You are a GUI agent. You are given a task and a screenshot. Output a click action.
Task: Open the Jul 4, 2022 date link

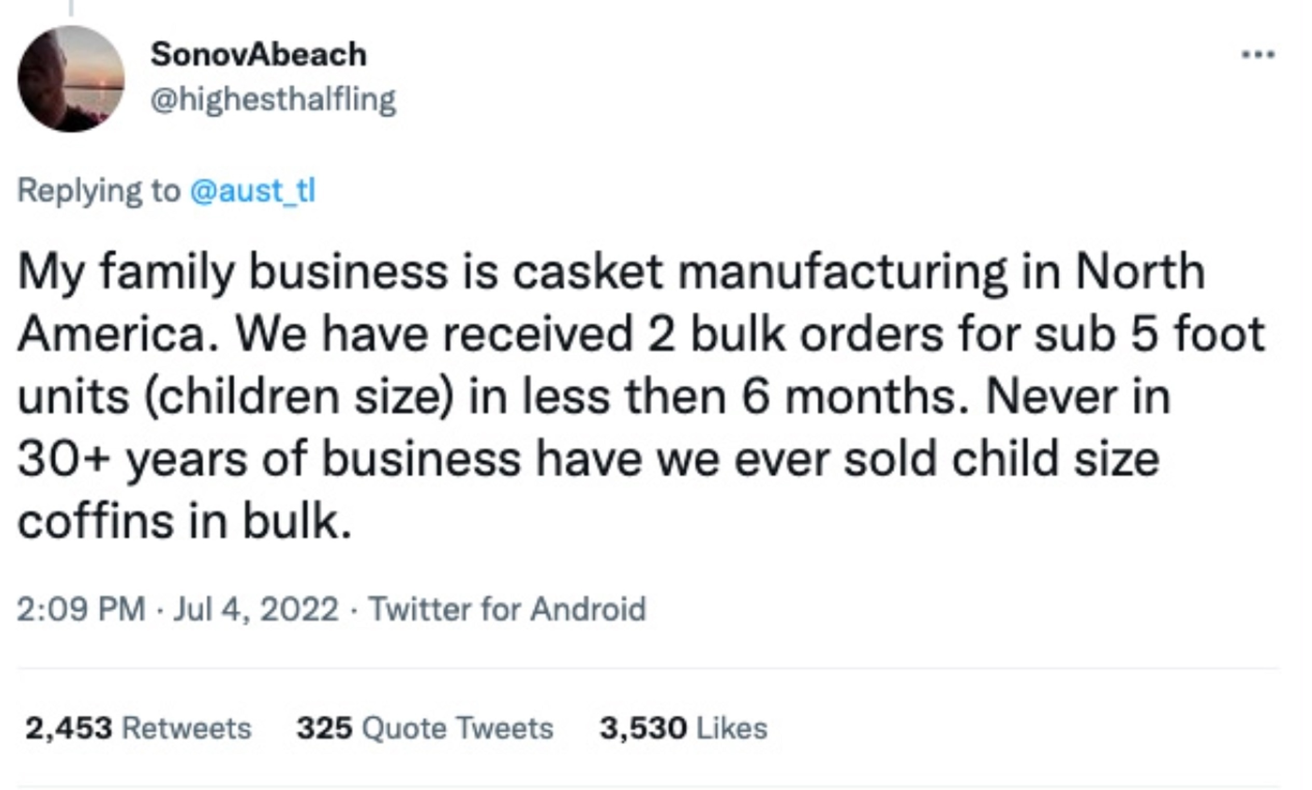256,608
